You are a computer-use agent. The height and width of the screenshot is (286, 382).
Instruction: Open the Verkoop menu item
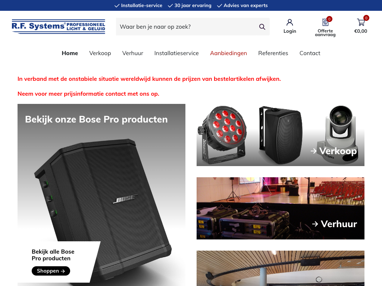(100, 53)
